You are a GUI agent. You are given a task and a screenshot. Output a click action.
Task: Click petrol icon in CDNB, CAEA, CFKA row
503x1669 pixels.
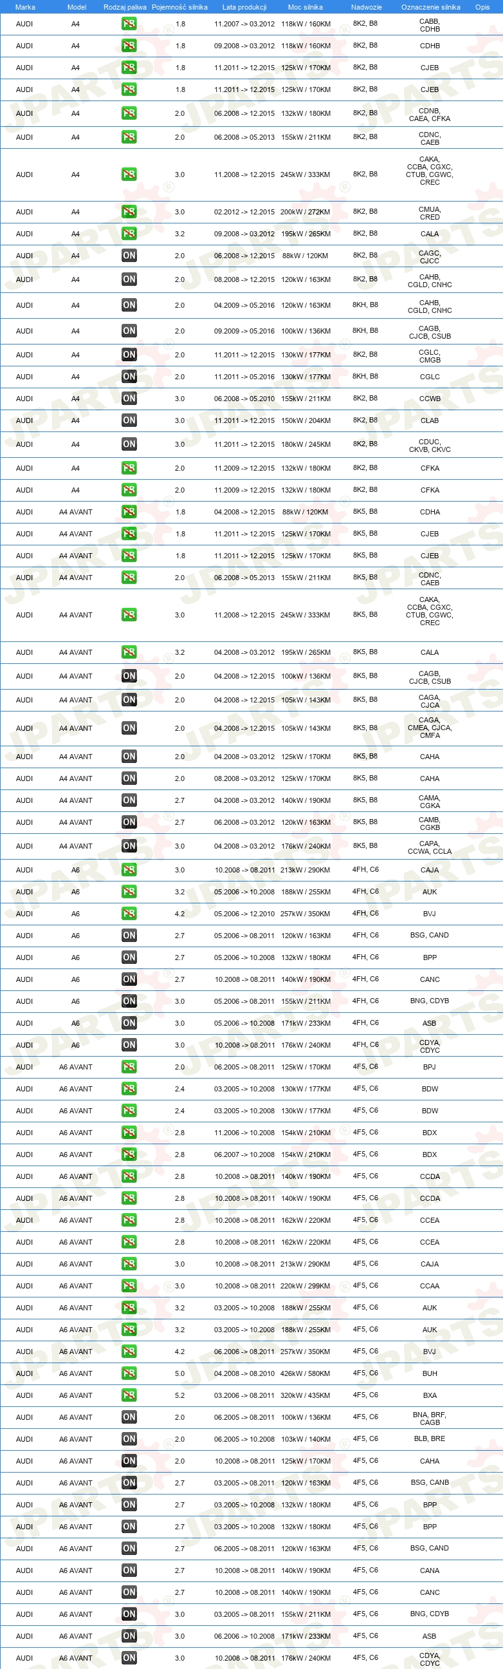[x=129, y=113]
